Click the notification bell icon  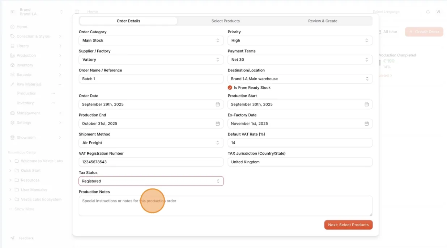point(428,12)
